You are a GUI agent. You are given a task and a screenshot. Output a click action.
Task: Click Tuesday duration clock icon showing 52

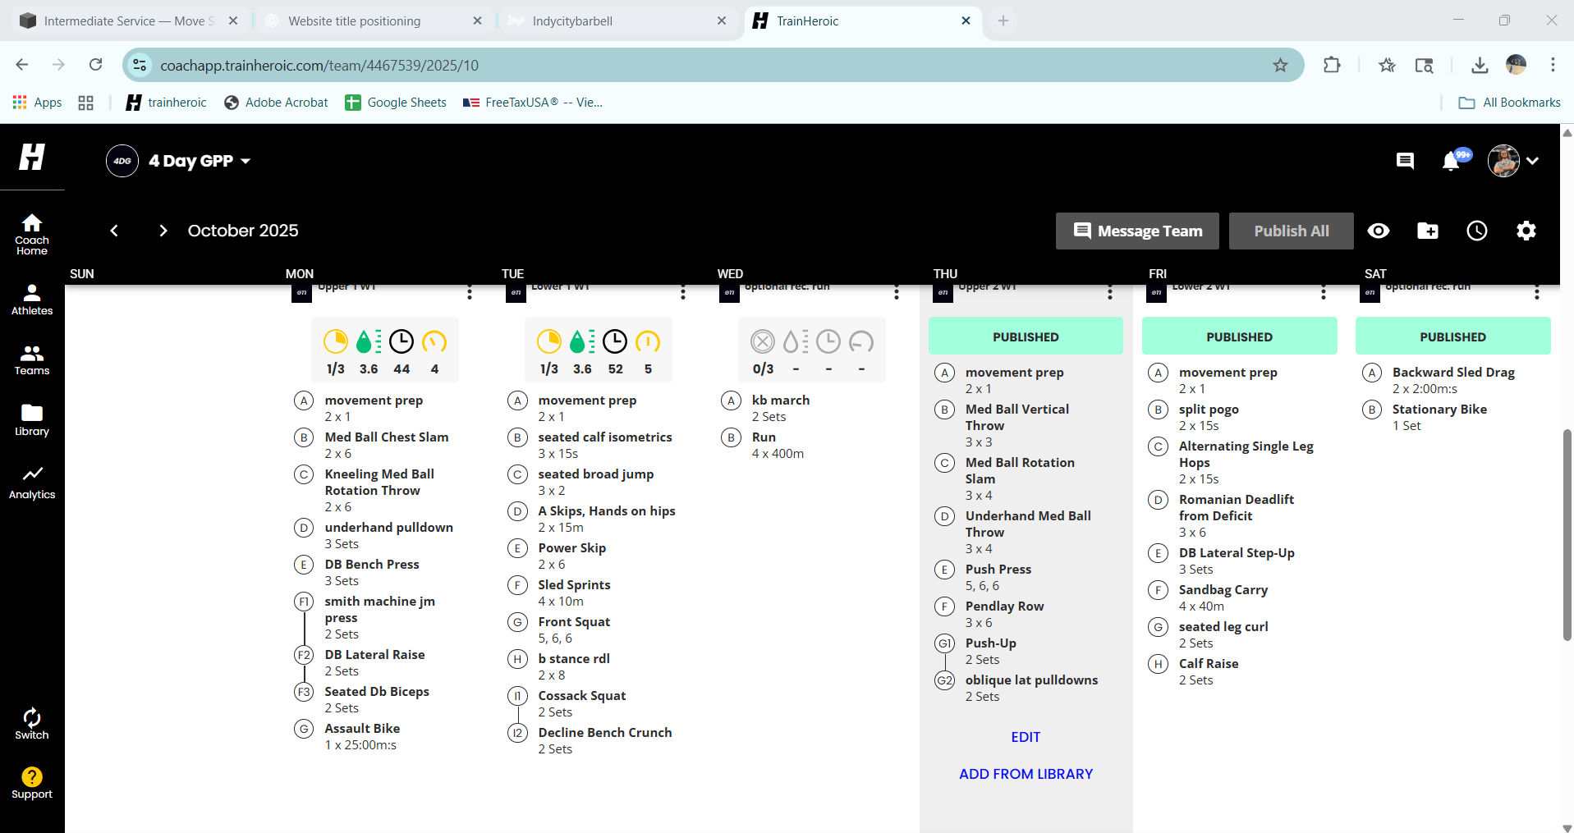click(x=615, y=341)
